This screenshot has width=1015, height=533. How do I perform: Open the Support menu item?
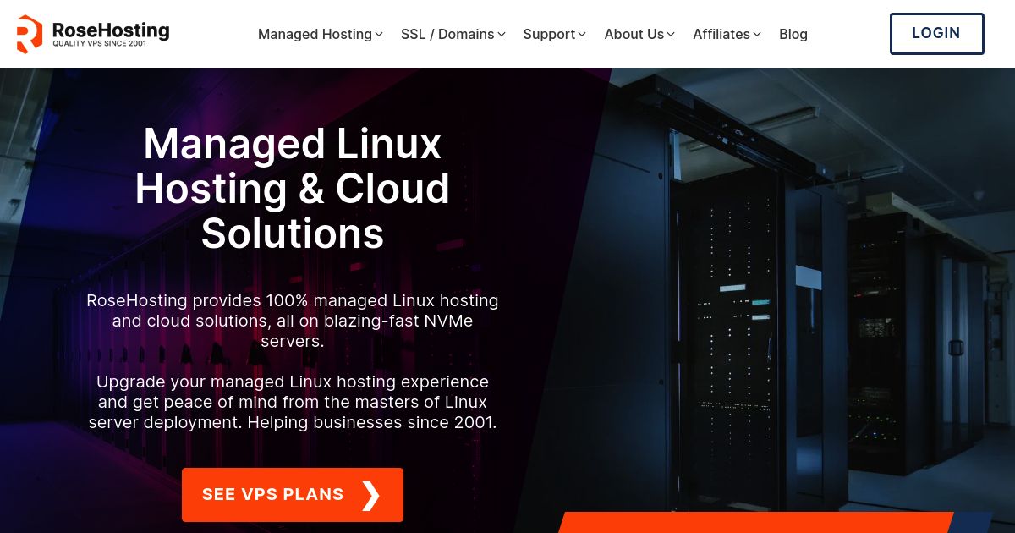coord(549,35)
